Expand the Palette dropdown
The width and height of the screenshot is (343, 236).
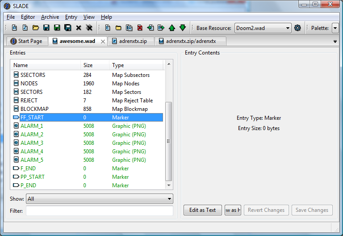335,28
